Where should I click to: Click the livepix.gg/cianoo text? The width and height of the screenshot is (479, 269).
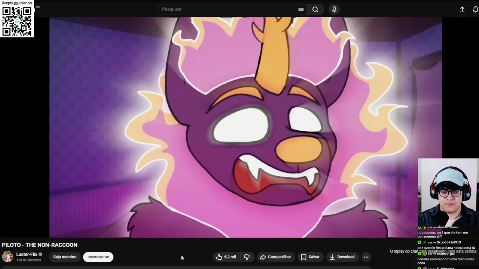17,3
